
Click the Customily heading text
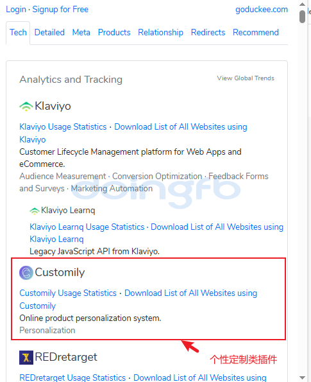click(x=60, y=272)
